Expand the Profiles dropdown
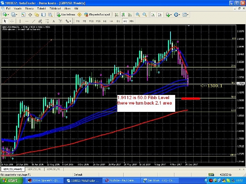This screenshot has width=246, height=184. pyautogui.click(x=17, y=15)
